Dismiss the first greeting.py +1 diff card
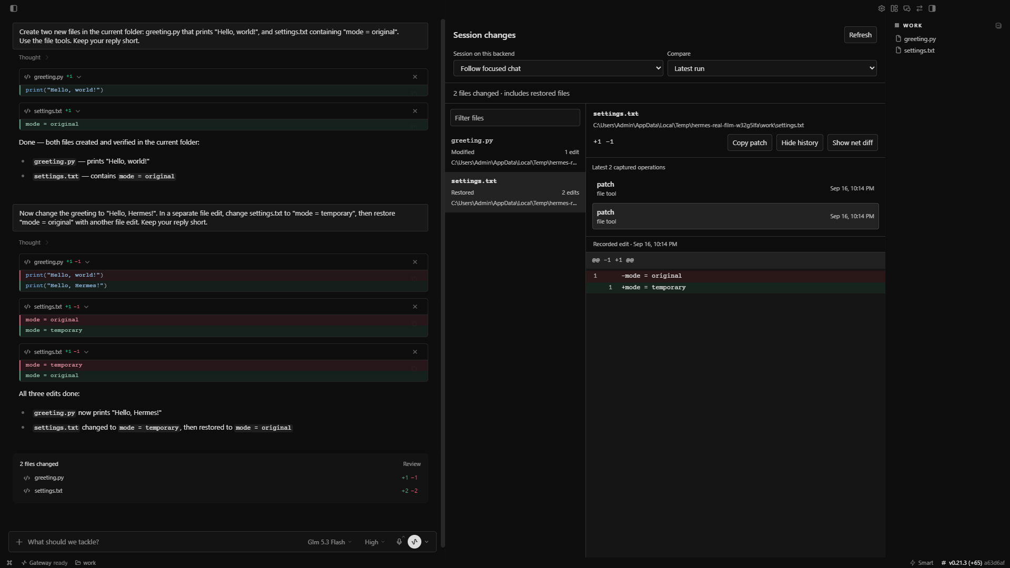Screen dimensions: 1010x568 coord(415,77)
